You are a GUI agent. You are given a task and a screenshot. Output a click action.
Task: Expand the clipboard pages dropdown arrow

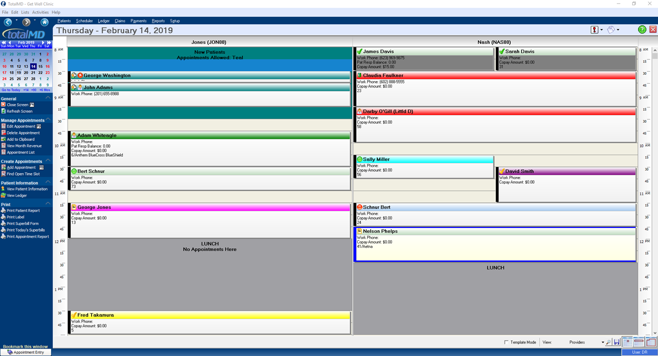coord(618,30)
